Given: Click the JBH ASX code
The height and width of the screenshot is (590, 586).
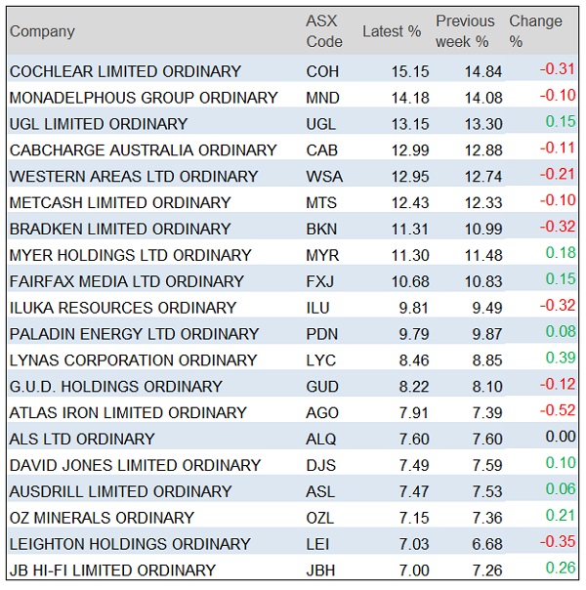Looking at the screenshot, I should pos(322,571).
